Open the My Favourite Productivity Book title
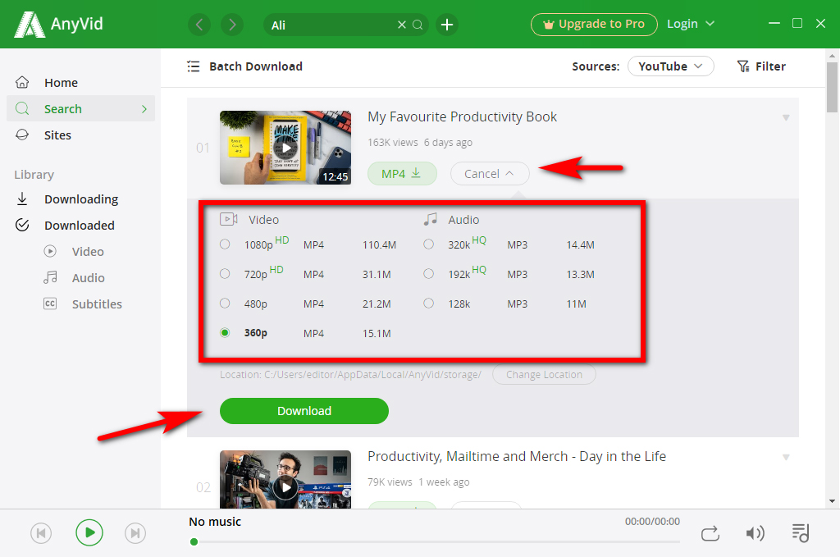 [x=462, y=116]
